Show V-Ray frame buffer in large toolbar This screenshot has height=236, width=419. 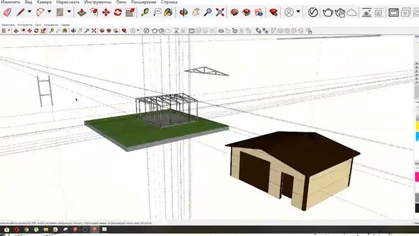pyautogui.click(x=393, y=12)
